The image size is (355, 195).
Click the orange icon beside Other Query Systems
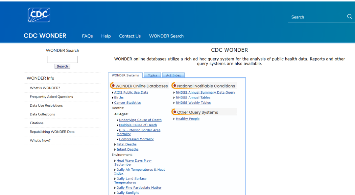coord(174,112)
